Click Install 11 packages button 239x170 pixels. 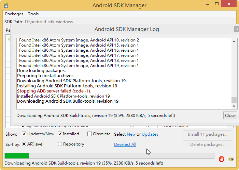tap(208, 134)
